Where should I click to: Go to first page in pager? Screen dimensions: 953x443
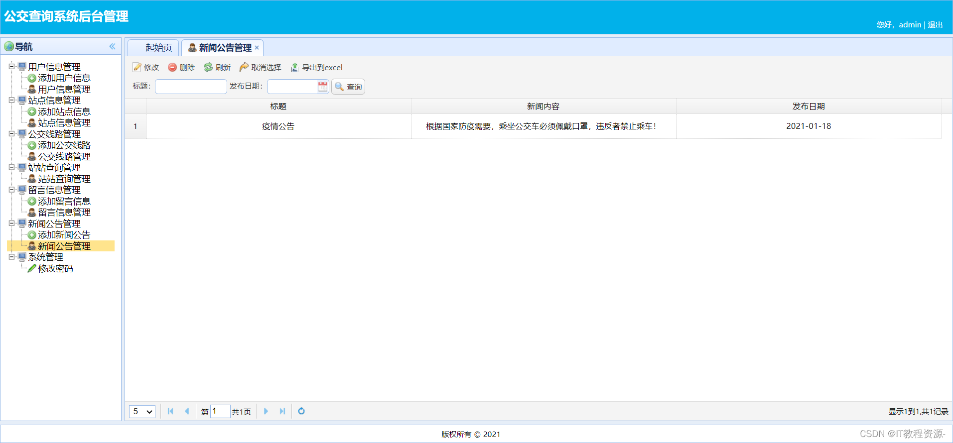click(x=170, y=411)
